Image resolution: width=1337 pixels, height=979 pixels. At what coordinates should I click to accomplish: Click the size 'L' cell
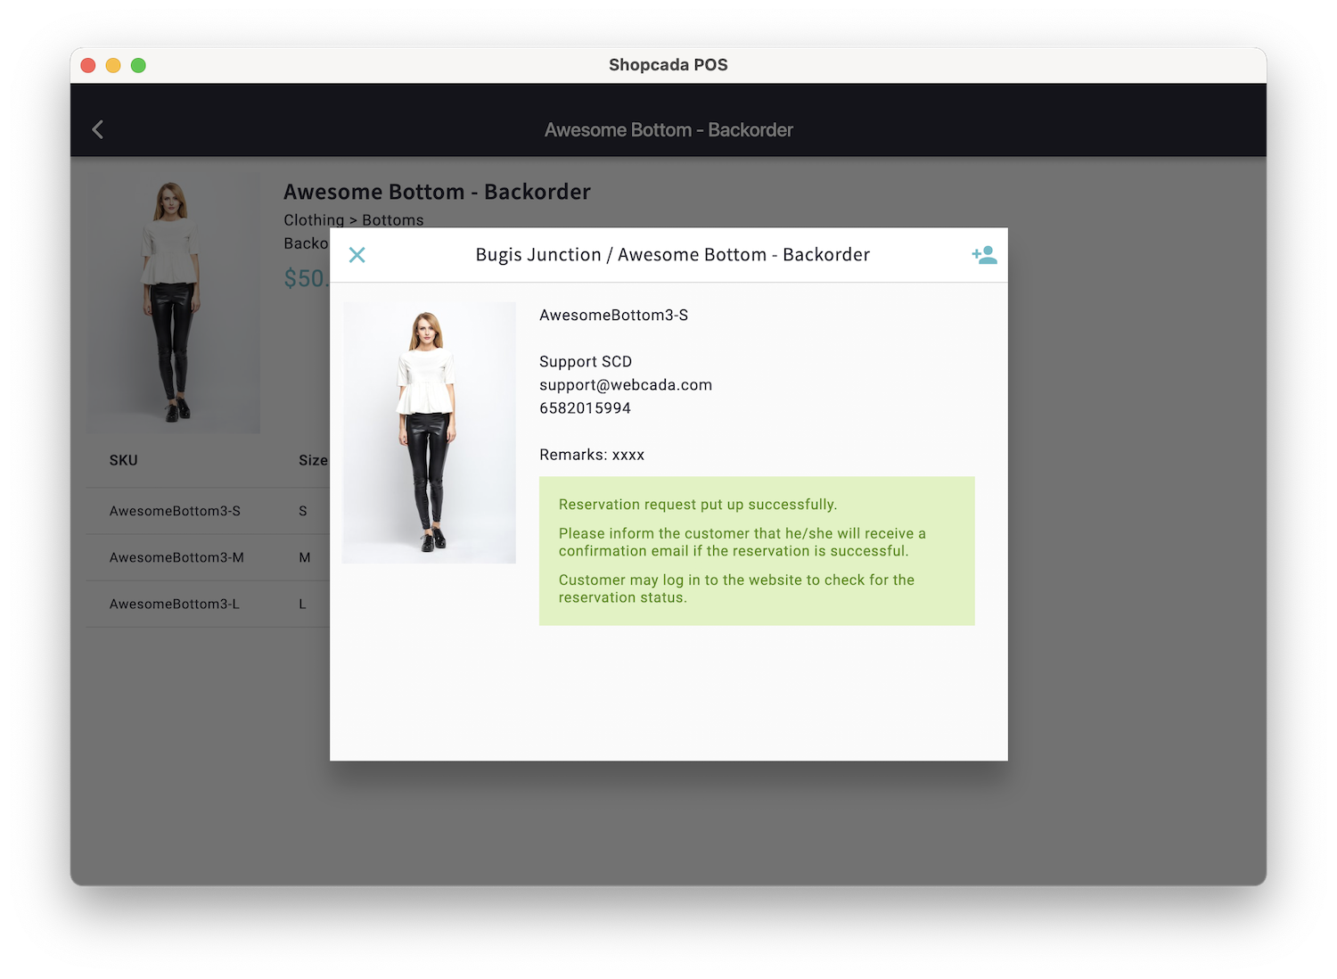coord(302,604)
